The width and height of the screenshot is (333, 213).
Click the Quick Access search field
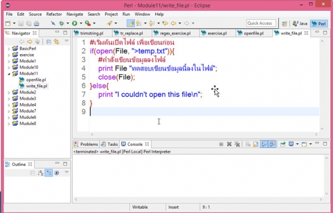(261, 23)
